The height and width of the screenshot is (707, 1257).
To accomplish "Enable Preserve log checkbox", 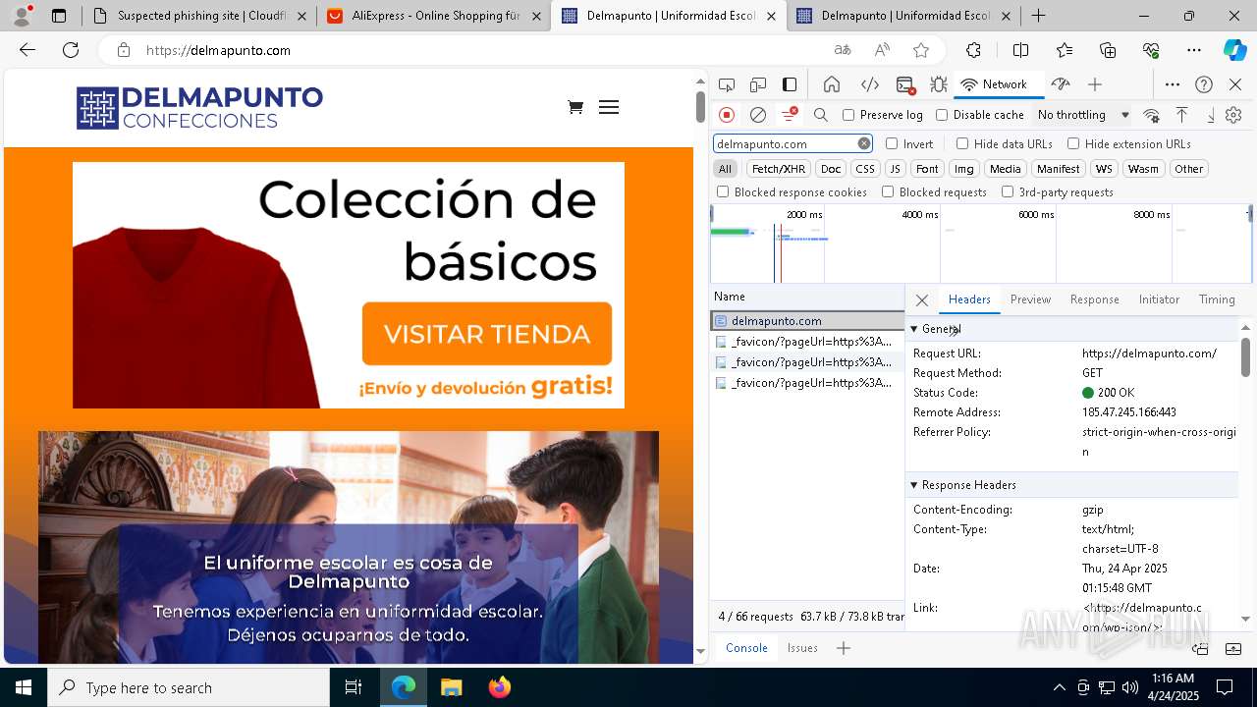I will tap(849, 115).
